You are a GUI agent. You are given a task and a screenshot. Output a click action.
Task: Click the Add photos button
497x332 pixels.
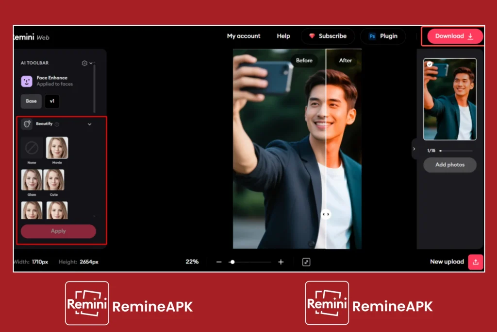point(450,165)
